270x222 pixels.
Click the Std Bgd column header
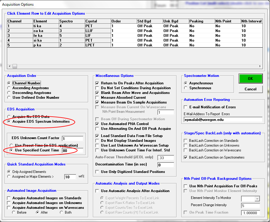point(149,21)
